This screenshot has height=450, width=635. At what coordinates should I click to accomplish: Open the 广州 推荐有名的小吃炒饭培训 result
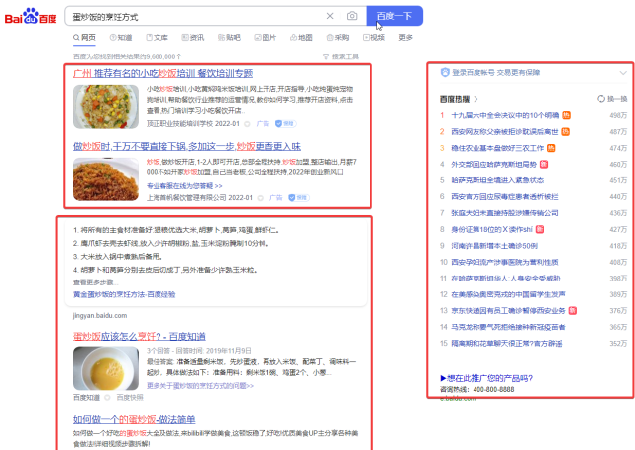click(162, 73)
